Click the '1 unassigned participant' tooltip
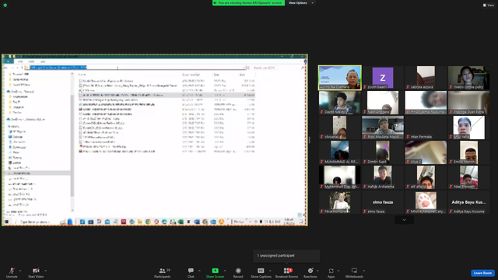Image resolution: width=498 pixels, height=280 pixels. click(286, 256)
